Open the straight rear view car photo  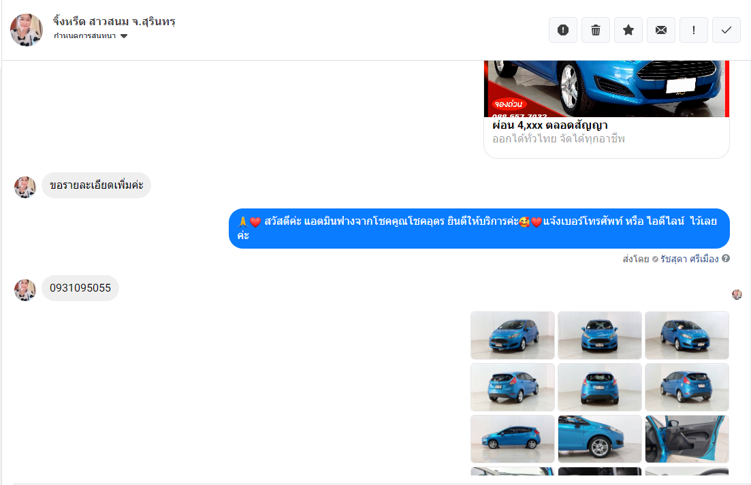[600, 387]
